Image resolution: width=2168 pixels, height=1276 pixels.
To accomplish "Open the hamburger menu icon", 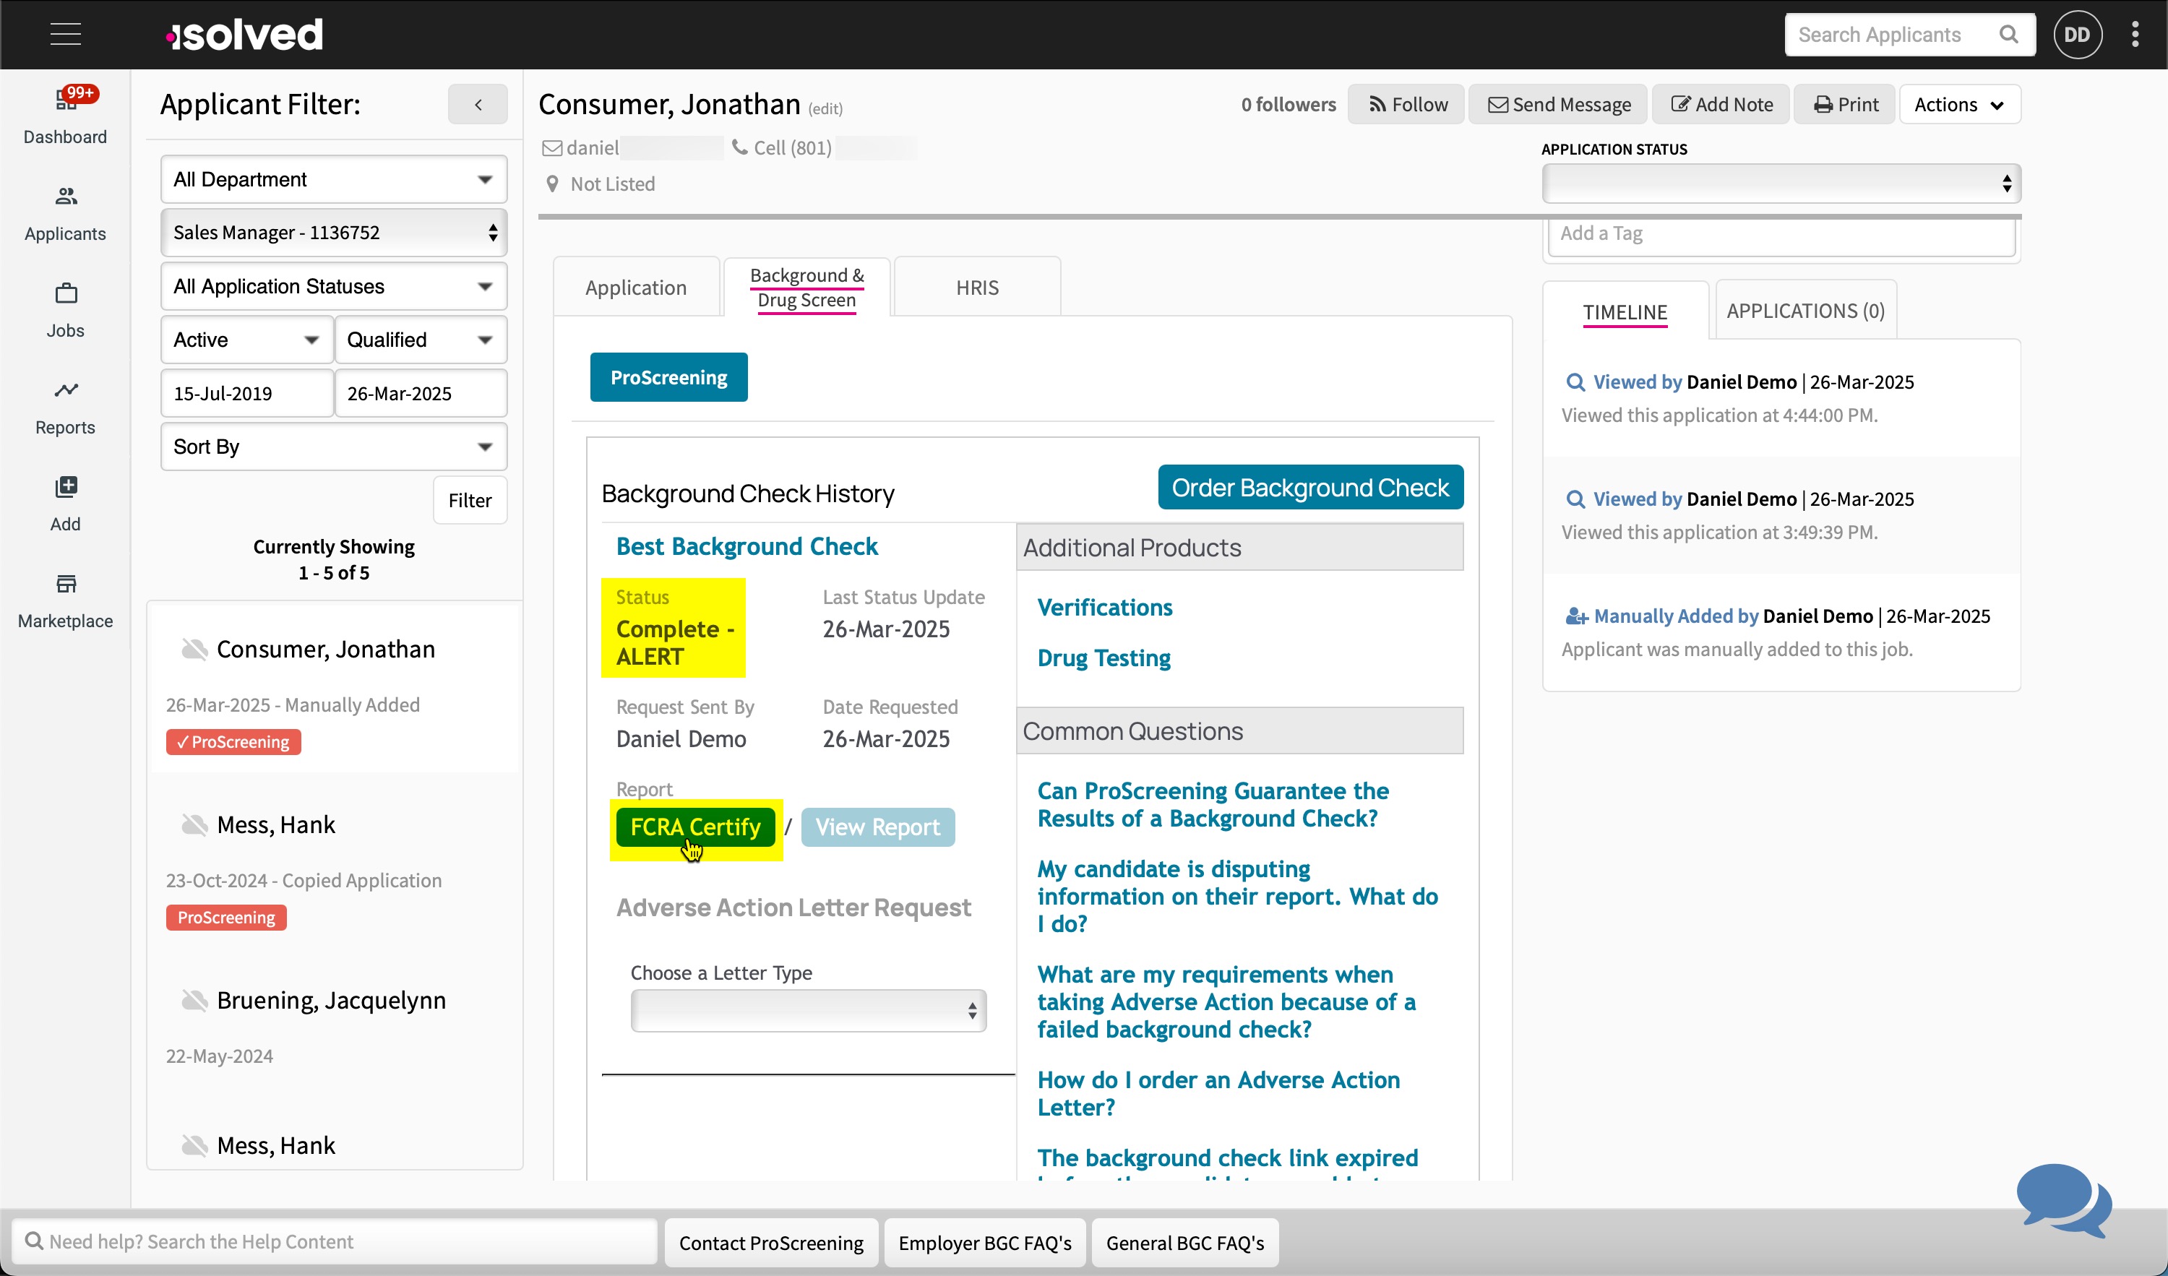I will [x=65, y=35].
